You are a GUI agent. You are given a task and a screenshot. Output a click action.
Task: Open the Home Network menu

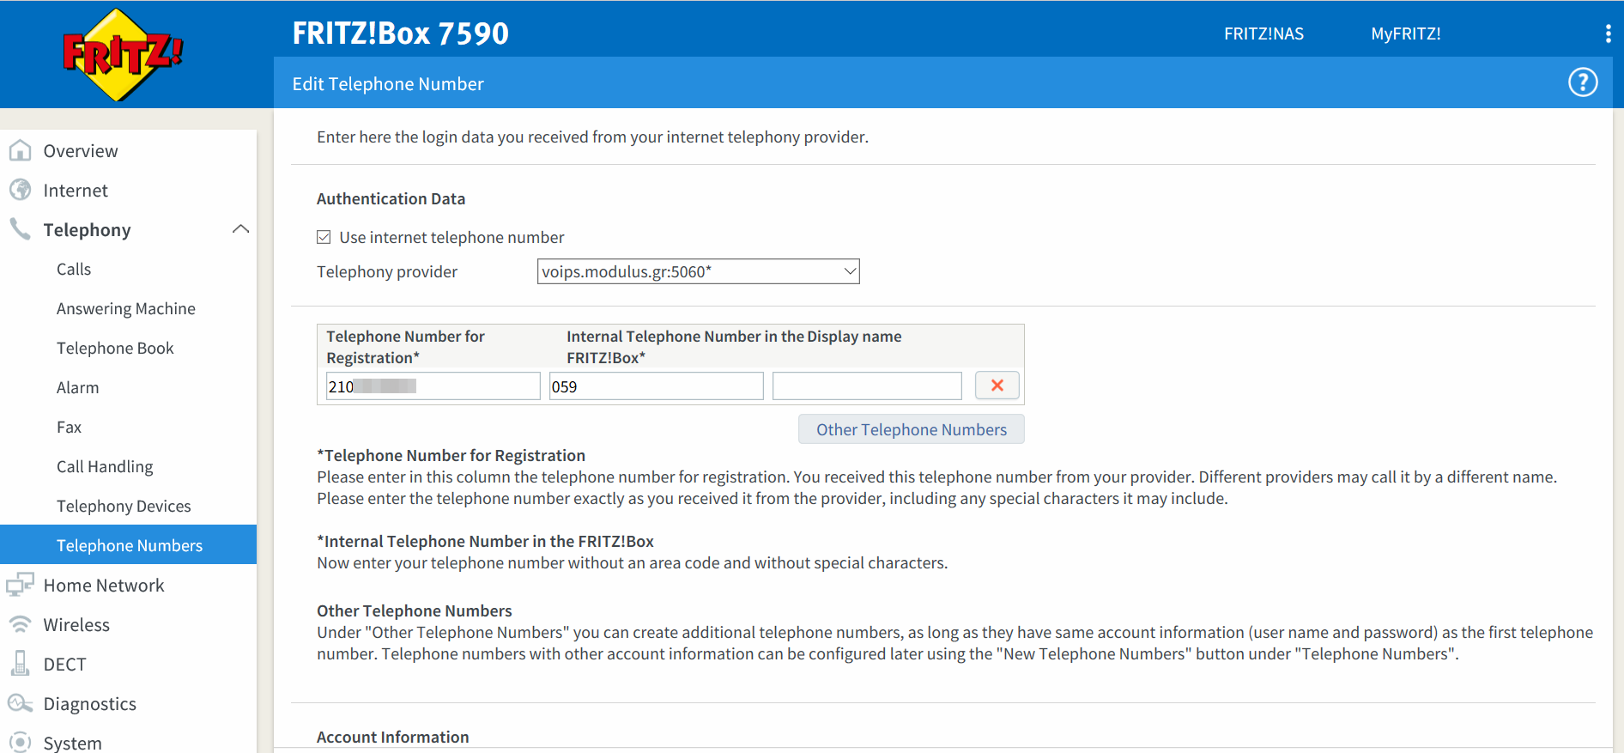[x=104, y=586]
